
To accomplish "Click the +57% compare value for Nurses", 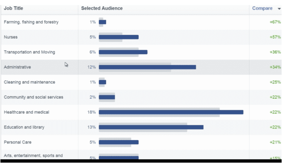I will (275, 37).
